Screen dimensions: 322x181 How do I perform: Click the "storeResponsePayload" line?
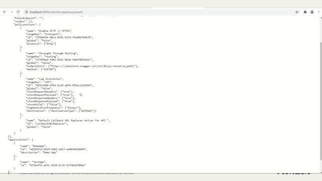coord(50,102)
